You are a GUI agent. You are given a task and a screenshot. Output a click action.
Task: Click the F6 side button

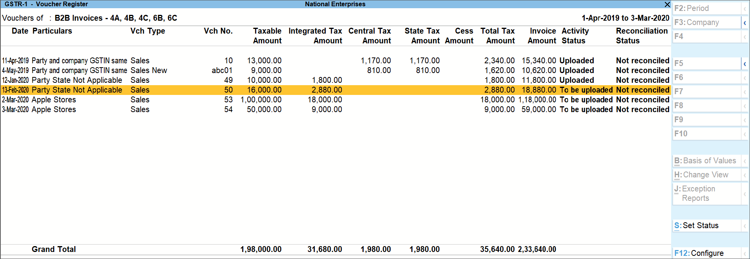[x=707, y=77]
